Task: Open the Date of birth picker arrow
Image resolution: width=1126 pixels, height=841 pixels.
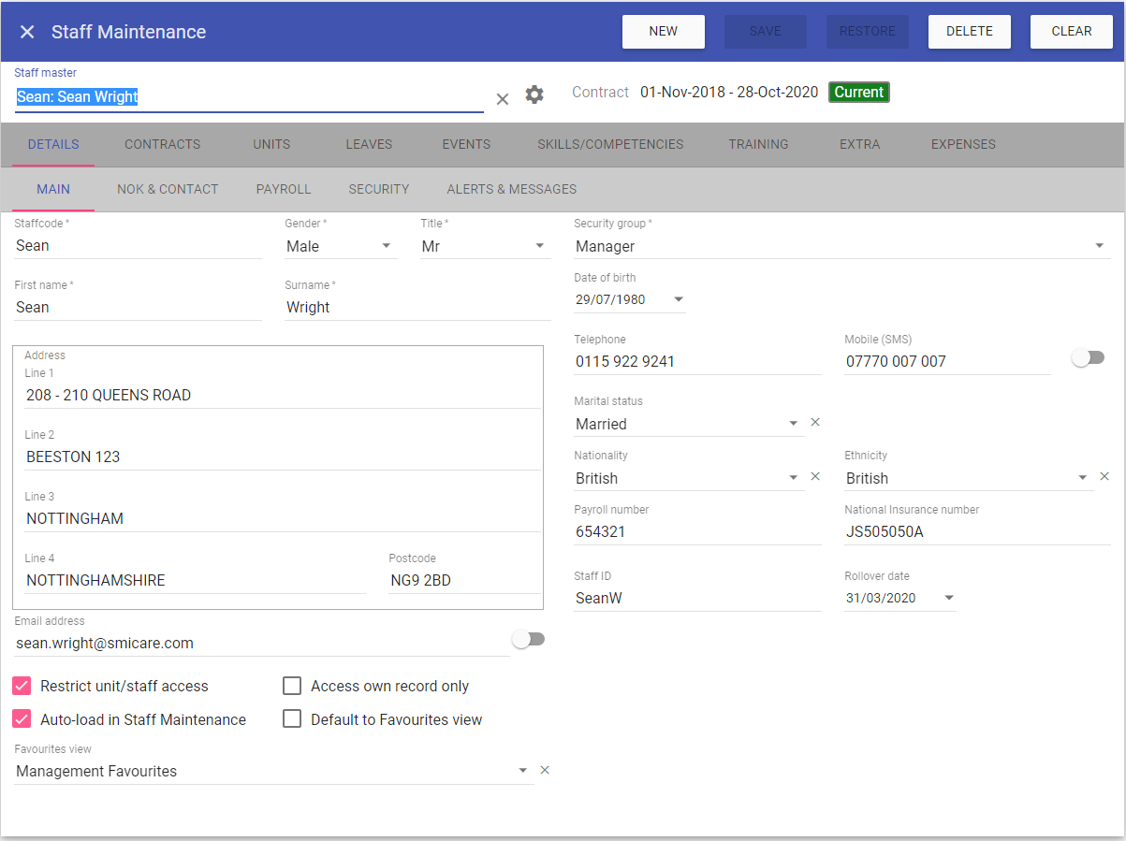Action: pos(679,300)
